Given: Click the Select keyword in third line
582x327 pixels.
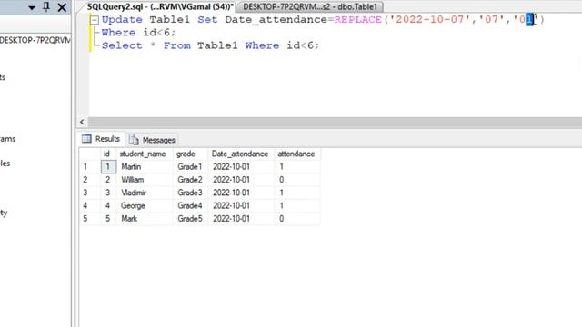Looking at the screenshot, I should 122,45.
